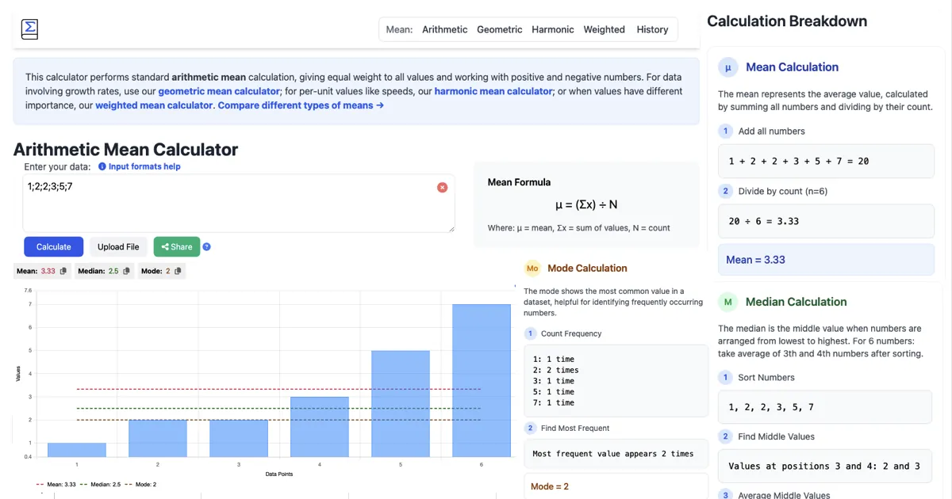This screenshot has height=499, width=952.
Task: Click the Mo Mode Calculation icon
Action: 532,268
